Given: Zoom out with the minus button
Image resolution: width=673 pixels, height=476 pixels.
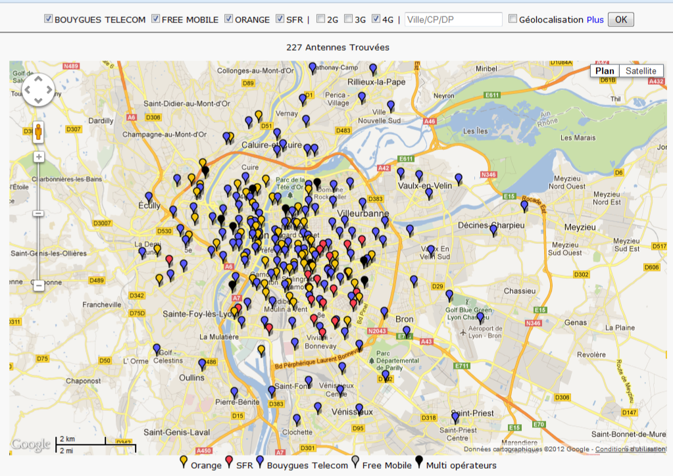Looking at the screenshot, I should pyautogui.click(x=39, y=285).
